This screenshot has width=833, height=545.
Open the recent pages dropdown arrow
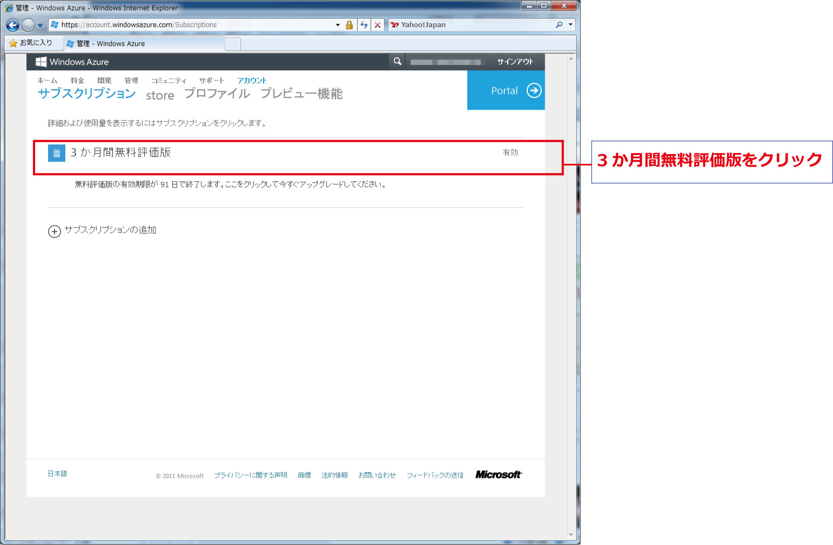(40, 25)
